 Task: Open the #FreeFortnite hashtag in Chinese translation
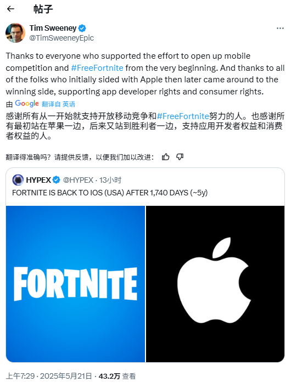183,116
